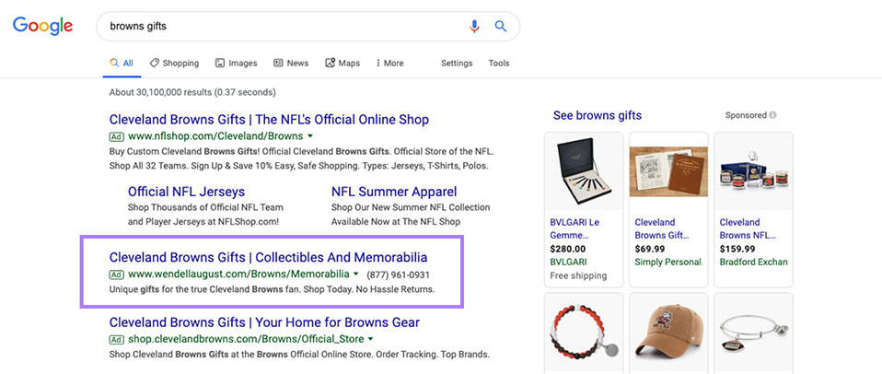Image resolution: width=882 pixels, height=374 pixels.
Task: Open the News results tab
Action: [291, 64]
